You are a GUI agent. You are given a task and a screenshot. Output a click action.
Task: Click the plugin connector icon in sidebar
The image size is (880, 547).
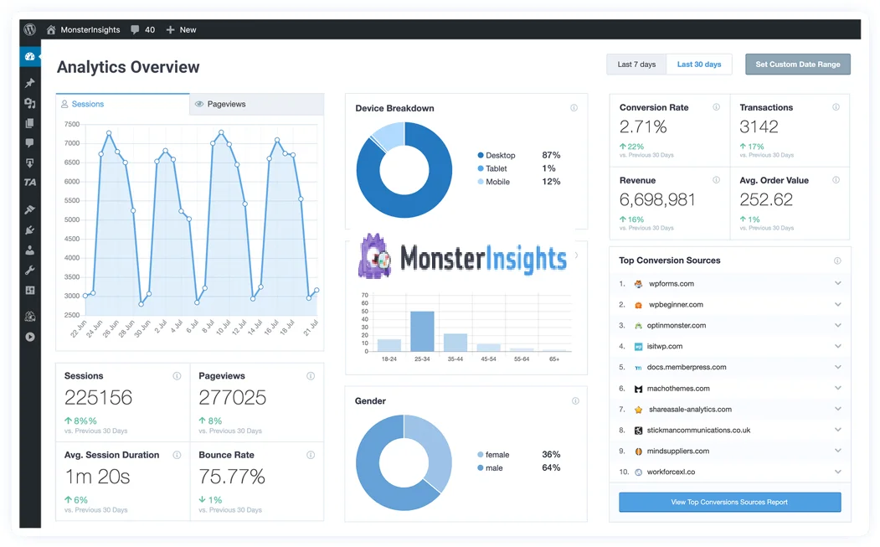29,230
